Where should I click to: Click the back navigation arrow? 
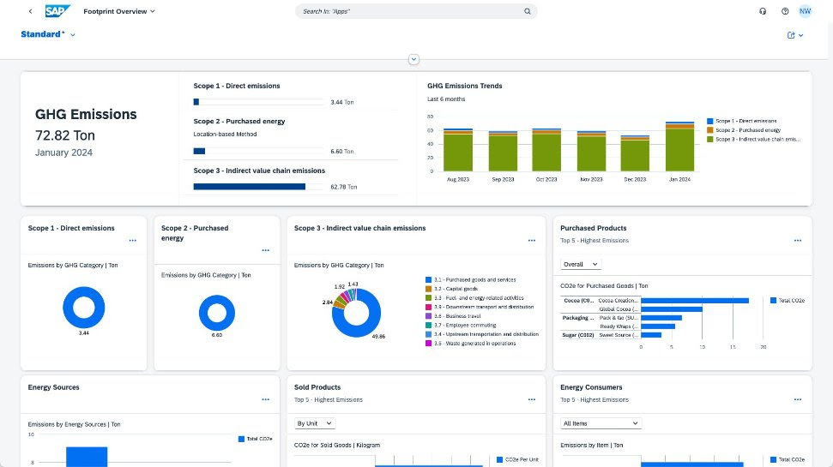(x=32, y=11)
